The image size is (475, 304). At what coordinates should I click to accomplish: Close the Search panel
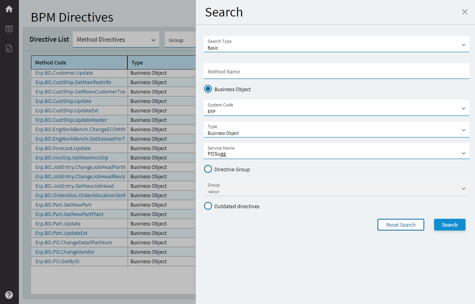(x=465, y=12)
